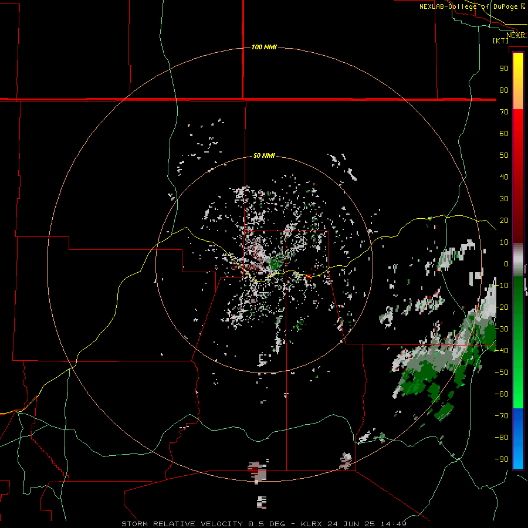
Task: Click the -60 value on the velocity scale
Action: (x=502, y=394)
